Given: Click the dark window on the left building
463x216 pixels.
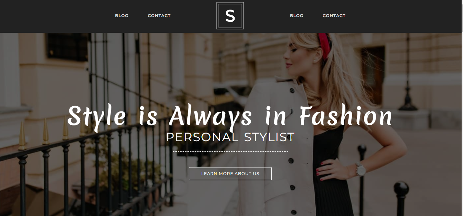Looking at the screenshot, I should pyautogui.click(x=67, y=47).
